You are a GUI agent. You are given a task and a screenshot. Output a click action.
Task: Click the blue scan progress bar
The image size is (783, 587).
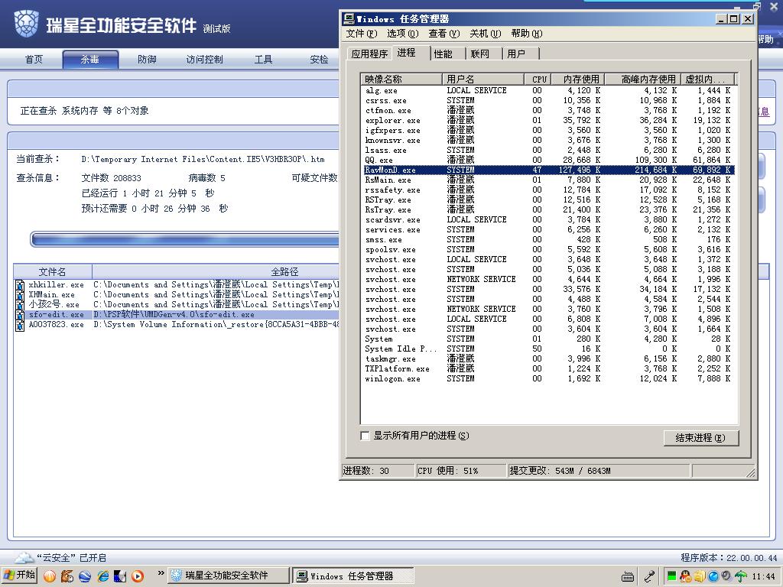click(x=185, y=239)
